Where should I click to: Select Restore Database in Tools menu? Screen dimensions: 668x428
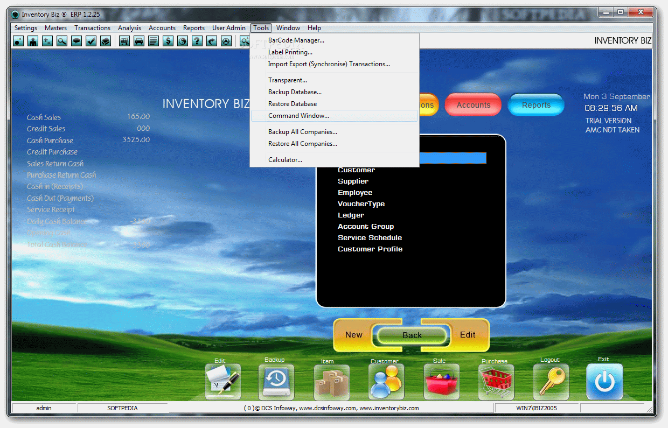coord(335,104)
